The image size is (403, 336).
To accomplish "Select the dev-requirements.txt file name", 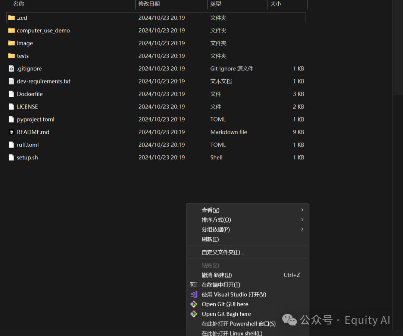I will 44,81.
